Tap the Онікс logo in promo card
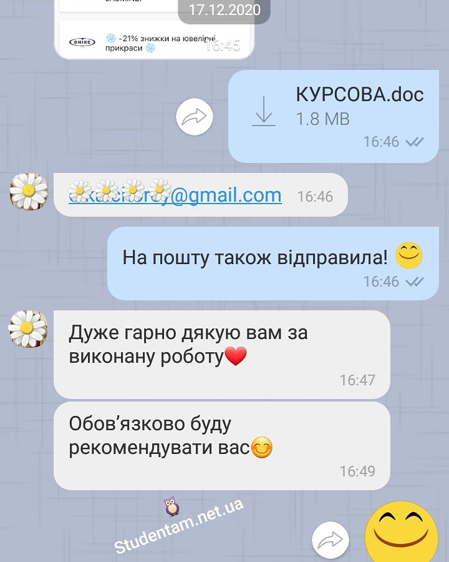 point(82,42)
